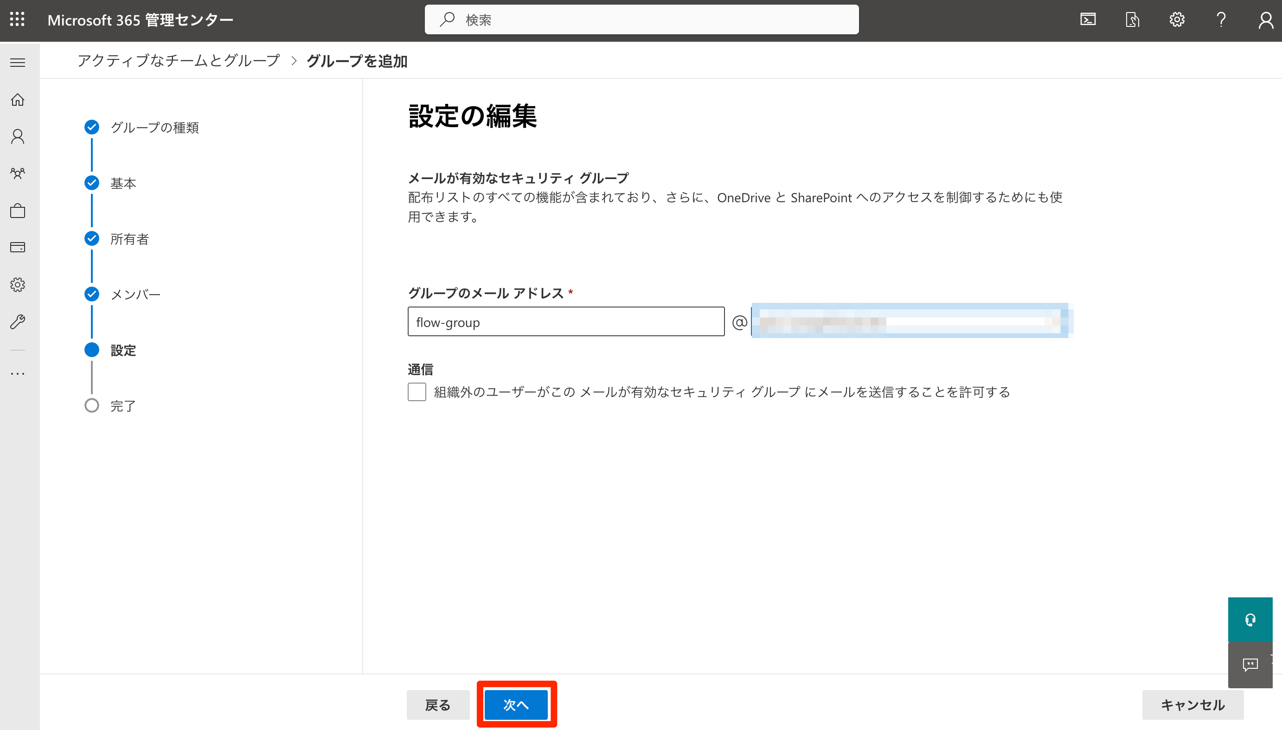The height and width of the screenshot is (730, 1282).
Task: Select the 設定 wizard step
Action: [110, 350]
